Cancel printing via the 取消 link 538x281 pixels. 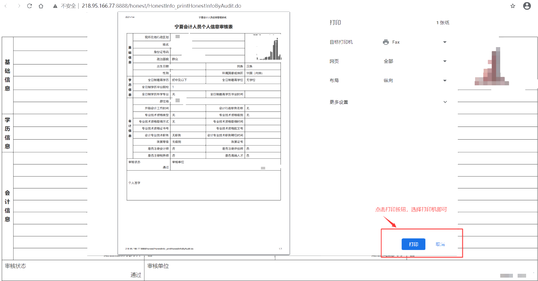pyautogui.click(x=440, y=244)
